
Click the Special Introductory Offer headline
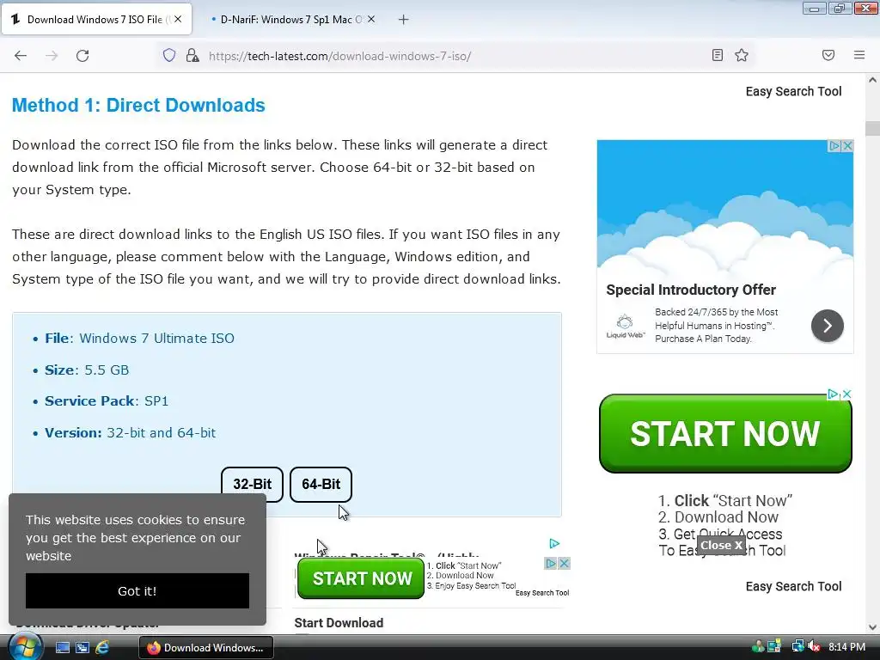tap(691, 290)
